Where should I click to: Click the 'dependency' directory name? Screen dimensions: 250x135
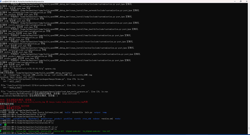(33, 119)
